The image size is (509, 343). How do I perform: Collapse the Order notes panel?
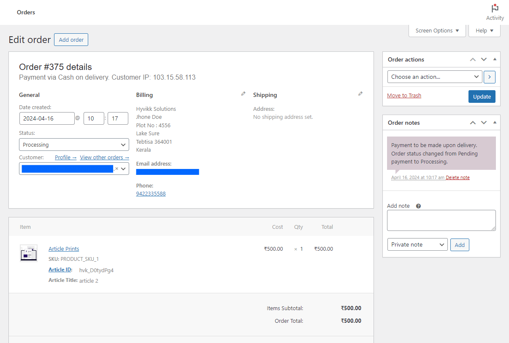[x=494, y=123]
